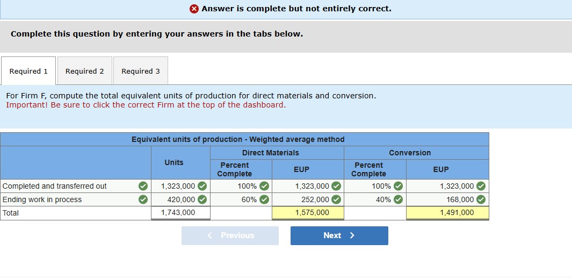Screen dimensions: 572x279
Task: Click the red error X icon
Action: point(194,9)
